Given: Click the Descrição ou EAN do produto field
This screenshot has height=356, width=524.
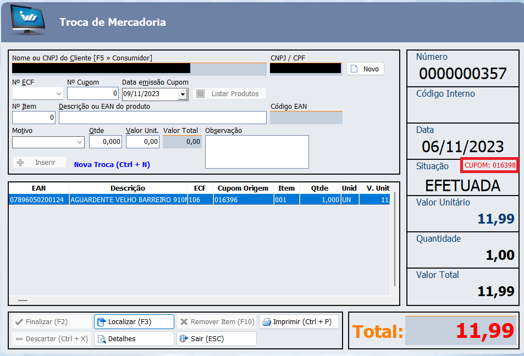Looking at the screenshot, I should [162, 118].
